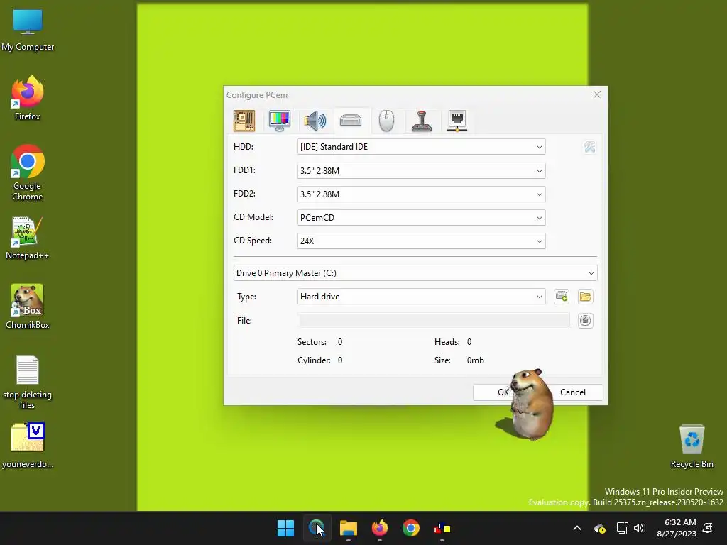Click the open existing image folder icon
The width and height of the screenshot is (727, 545).
coord(586,297)
